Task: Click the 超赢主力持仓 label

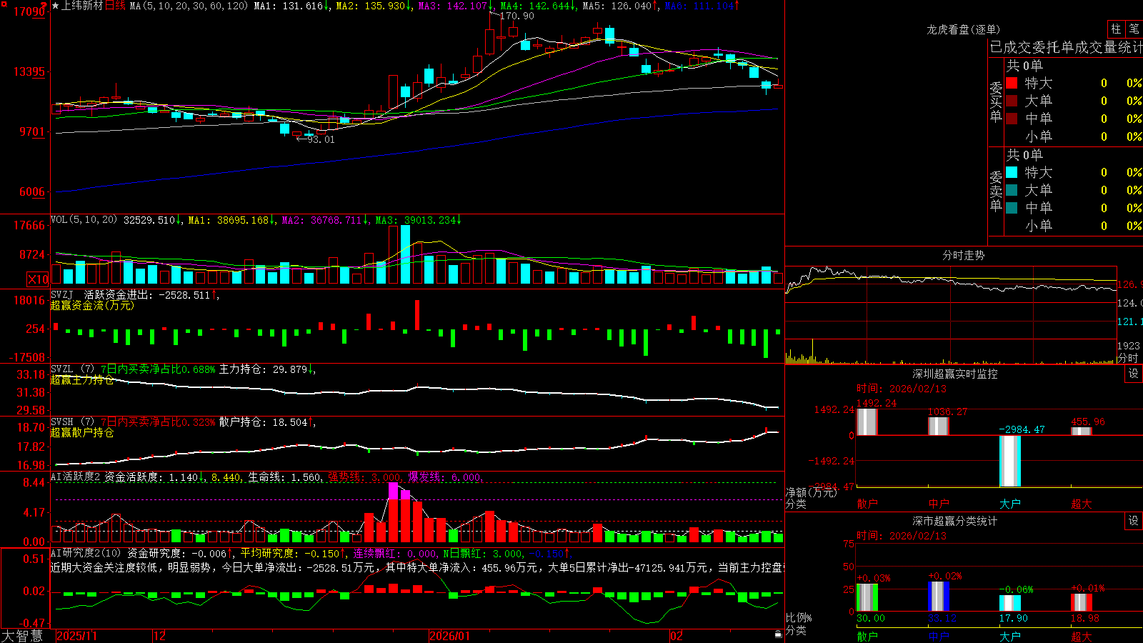Action: (x=82, y=380)
